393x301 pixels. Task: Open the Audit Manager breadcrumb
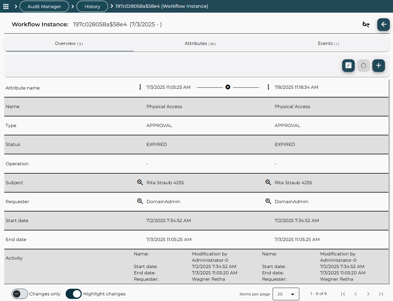click(44, 6)
